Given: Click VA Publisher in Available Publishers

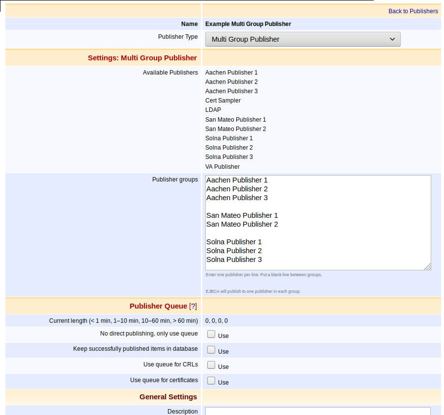Looking at the screenshot, I should click(222, 167).
